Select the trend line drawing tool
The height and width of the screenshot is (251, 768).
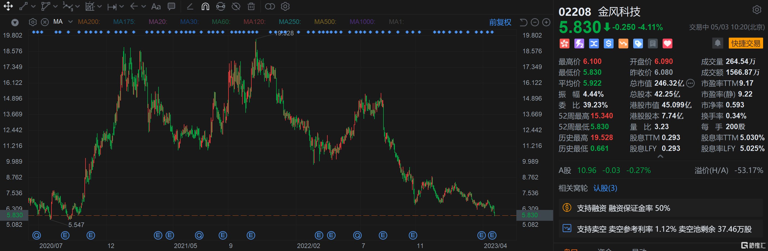click(x=23, y=6)
